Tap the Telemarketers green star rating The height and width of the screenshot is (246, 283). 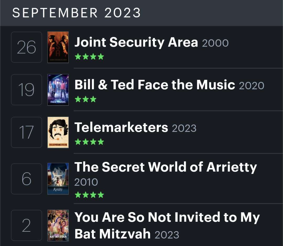click(89, 142)
